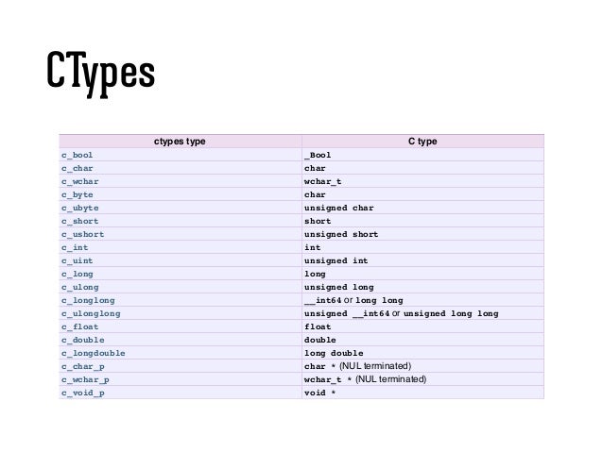Select the 'float' C type cell

[422, 326]
